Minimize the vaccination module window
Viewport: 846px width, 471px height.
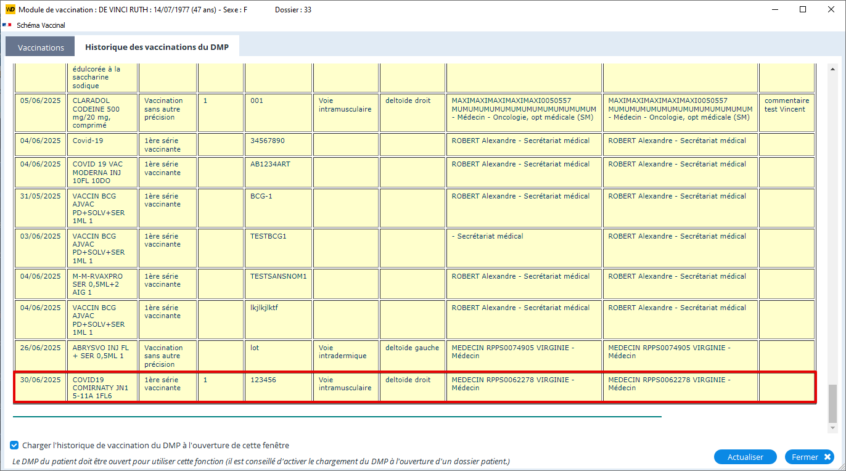(774, 10)
